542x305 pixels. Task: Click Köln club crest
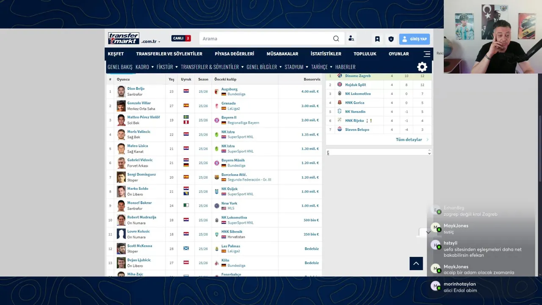click(217, 263)
